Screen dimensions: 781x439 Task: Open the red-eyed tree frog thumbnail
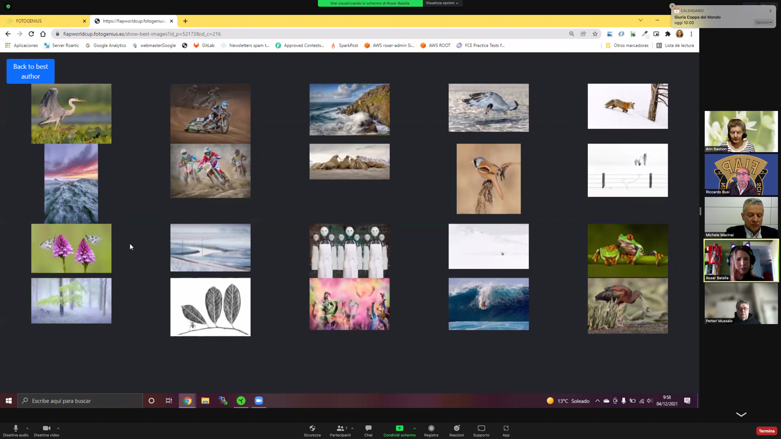point(628,250)
